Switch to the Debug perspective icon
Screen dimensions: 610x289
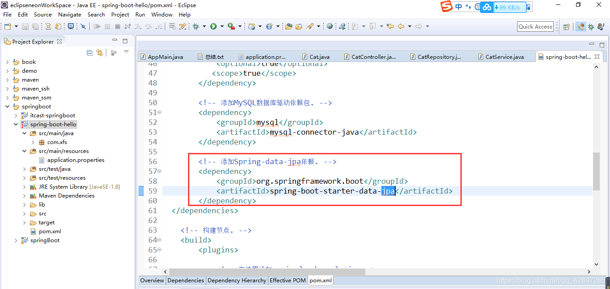pos(591,27)
